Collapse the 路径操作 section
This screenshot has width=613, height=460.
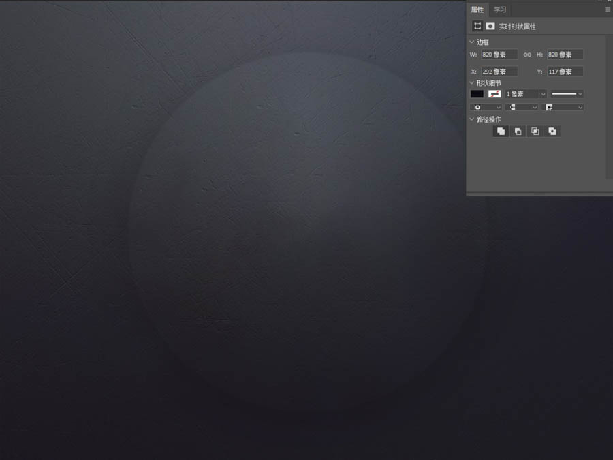pos(472,119)
